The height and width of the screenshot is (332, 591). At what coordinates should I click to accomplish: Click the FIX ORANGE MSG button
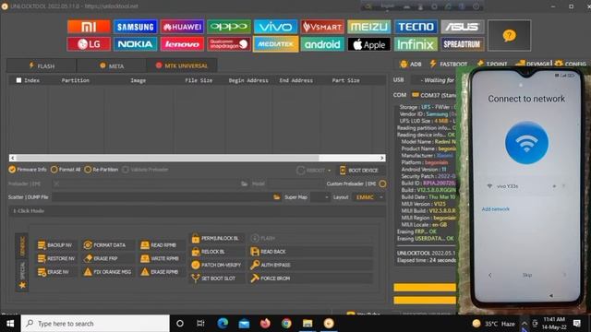tap(107, 272)
